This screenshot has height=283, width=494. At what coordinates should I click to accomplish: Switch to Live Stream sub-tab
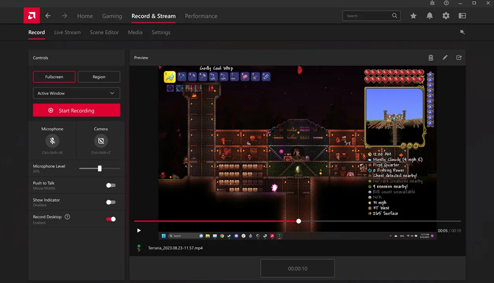(67, 33)
